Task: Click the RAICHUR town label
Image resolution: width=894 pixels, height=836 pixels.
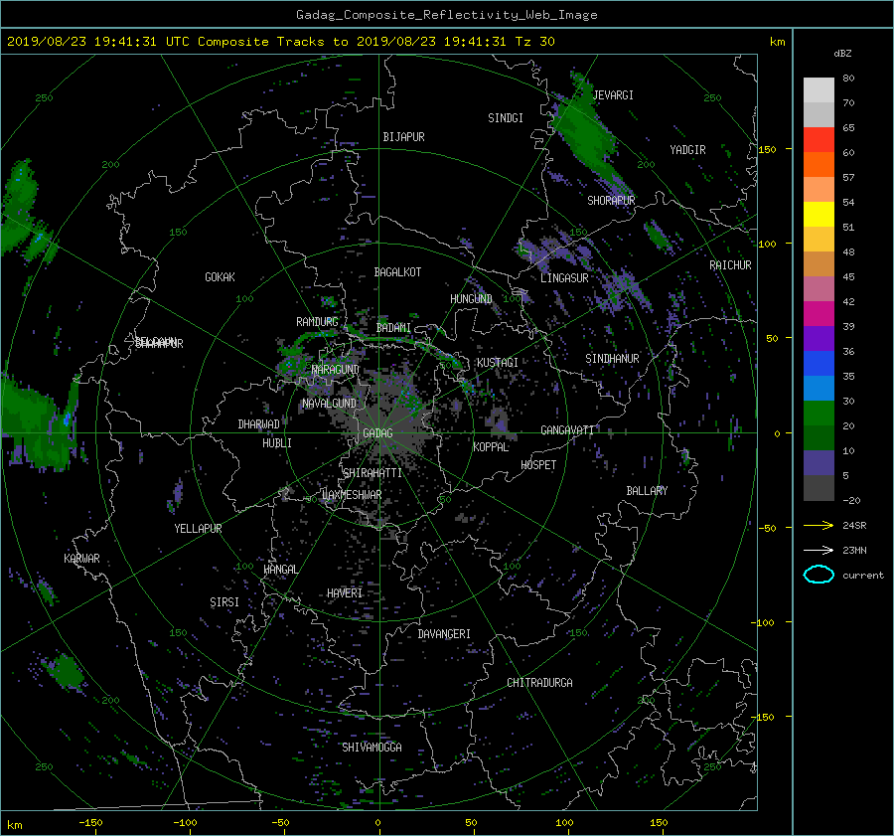Action: pyautogui.click(x=730, y=265)
